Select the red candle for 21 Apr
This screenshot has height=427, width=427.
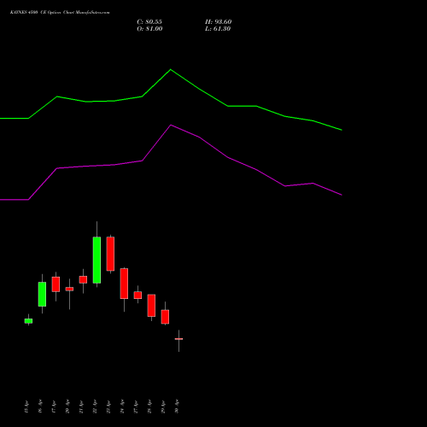(x=83, y=279)
